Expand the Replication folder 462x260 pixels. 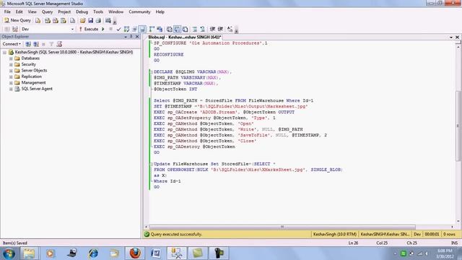11,77
